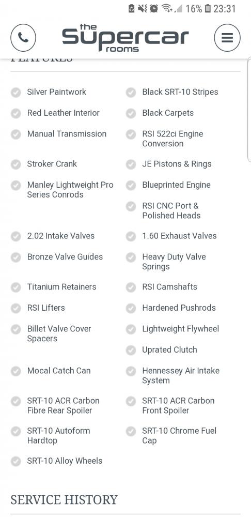
Task: Tap the Wi-Fi status icon
Action: coord(167,8)
